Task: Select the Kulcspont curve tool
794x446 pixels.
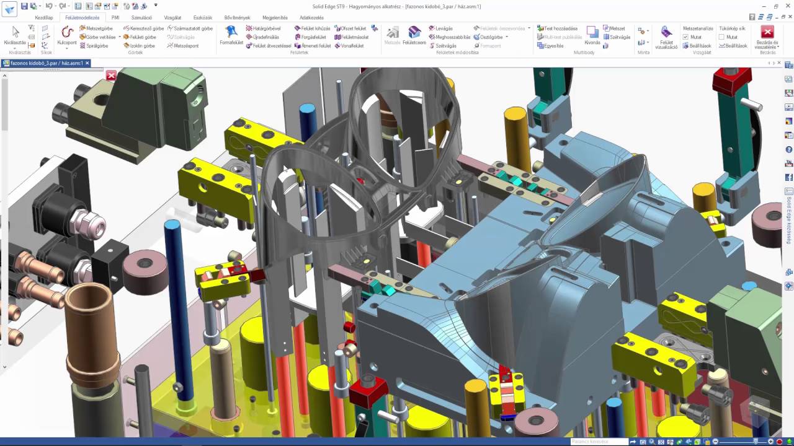Action: click(66, 37)
